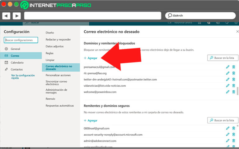Edit safe sender account-security-noreply@account.microsoft.com

click(x=227, y=134)
